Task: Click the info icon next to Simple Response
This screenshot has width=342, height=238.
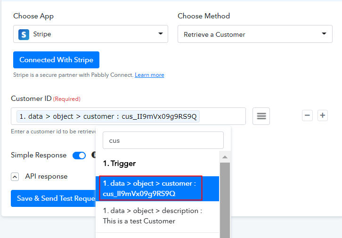Action: click(94, 155)
